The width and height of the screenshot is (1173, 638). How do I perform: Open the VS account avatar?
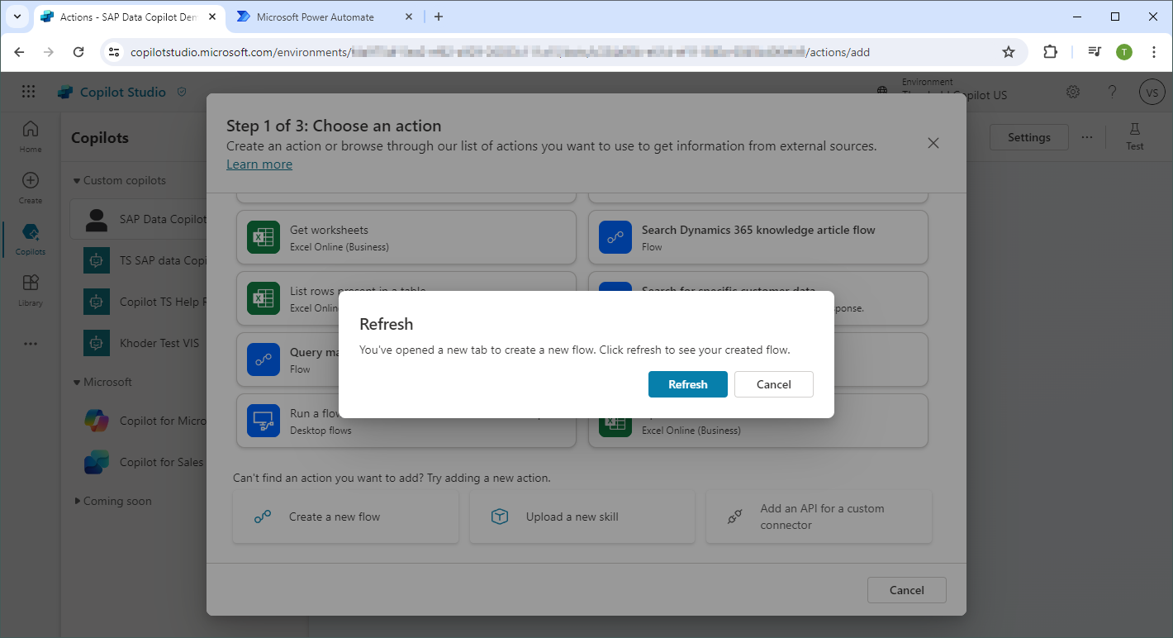[1152, 93]
